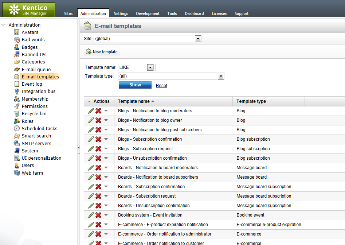The height and width of the screenshot is (245, 345).
Task: Click the Reset filter link
Action: tap(161, 85)
